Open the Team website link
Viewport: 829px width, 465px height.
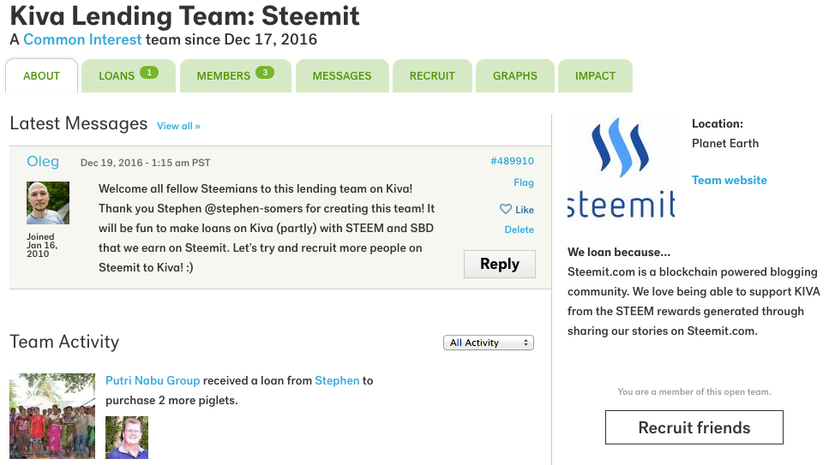click(729, 180)
